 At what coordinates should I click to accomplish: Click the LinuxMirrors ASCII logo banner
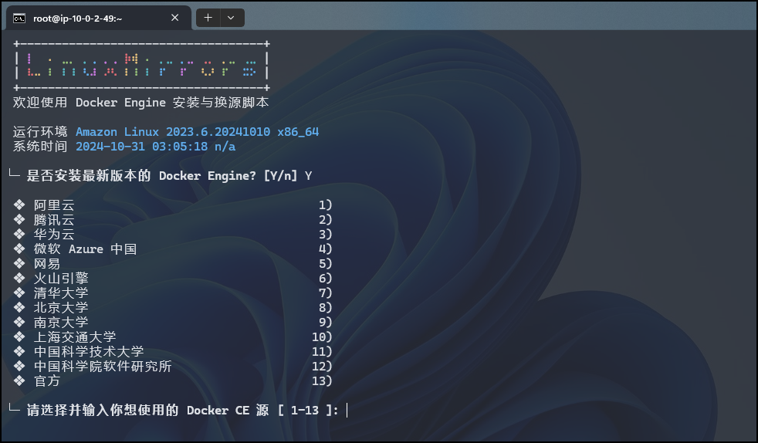(141, 66)
